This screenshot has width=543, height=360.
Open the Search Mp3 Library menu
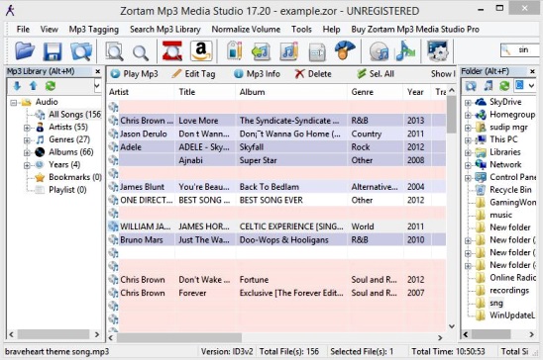pos(165,30)
